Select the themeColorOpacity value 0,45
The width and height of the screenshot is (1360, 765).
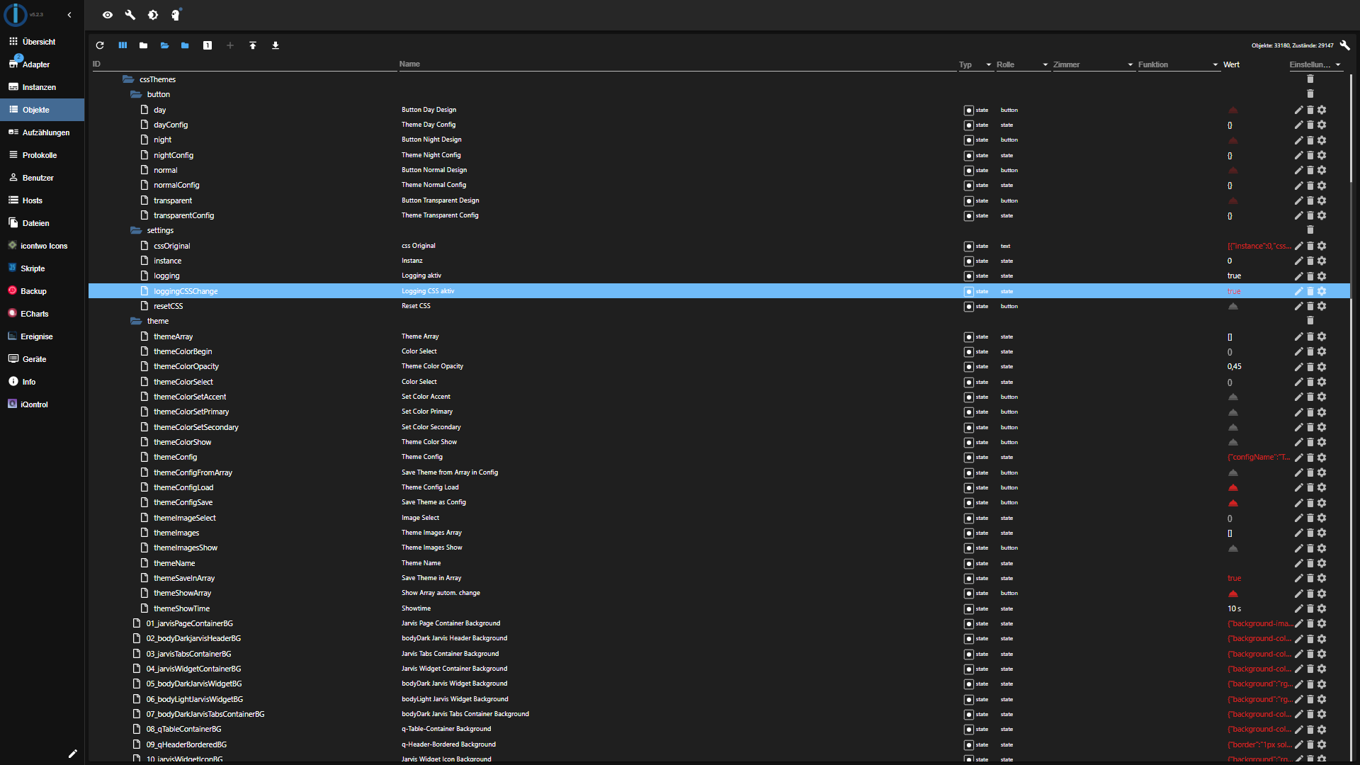click(1234, 367)
